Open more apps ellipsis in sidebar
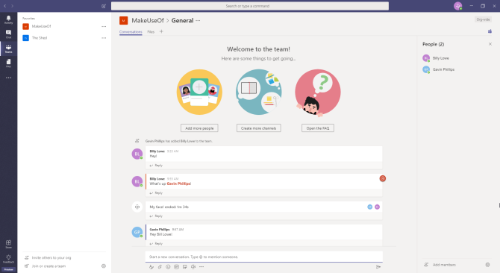The height and width of the screenshot is (273, 500). coord(9,78)
